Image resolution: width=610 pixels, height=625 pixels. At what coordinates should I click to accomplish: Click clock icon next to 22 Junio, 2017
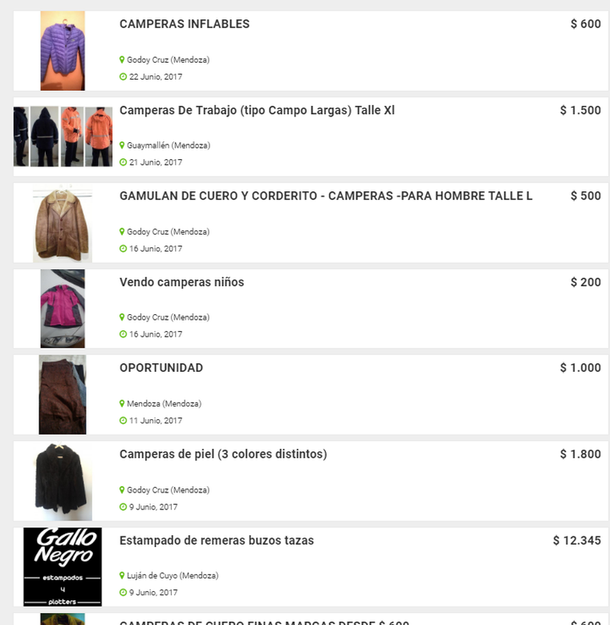click(123, 76)
